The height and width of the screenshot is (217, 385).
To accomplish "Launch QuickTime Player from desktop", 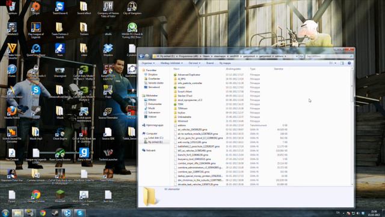I will [36, 50].
